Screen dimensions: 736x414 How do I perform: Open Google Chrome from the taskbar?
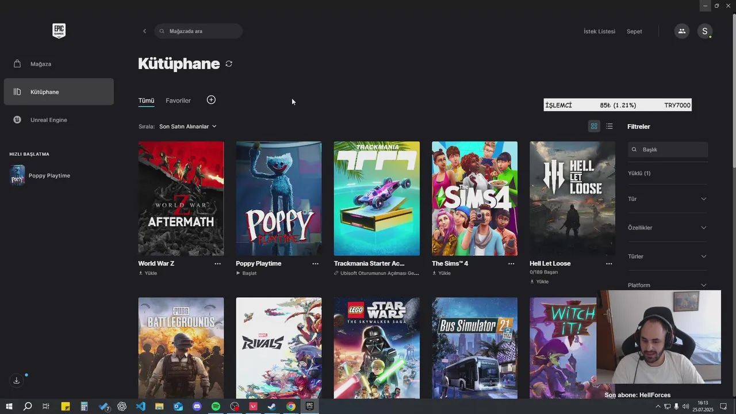click(291, 407)
